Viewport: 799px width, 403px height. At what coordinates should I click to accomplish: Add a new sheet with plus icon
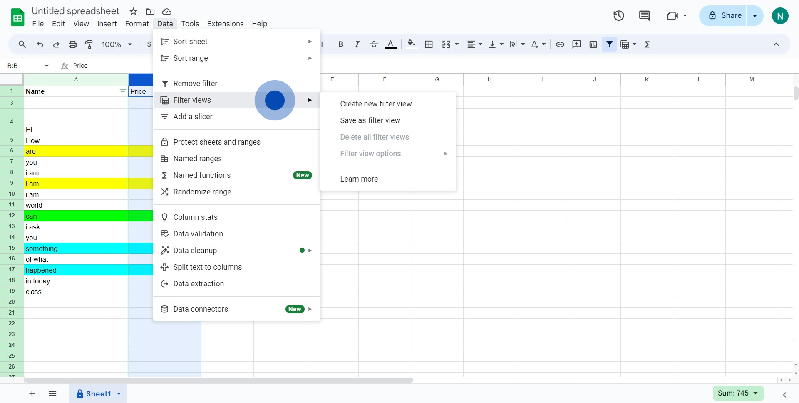point(32,393)
